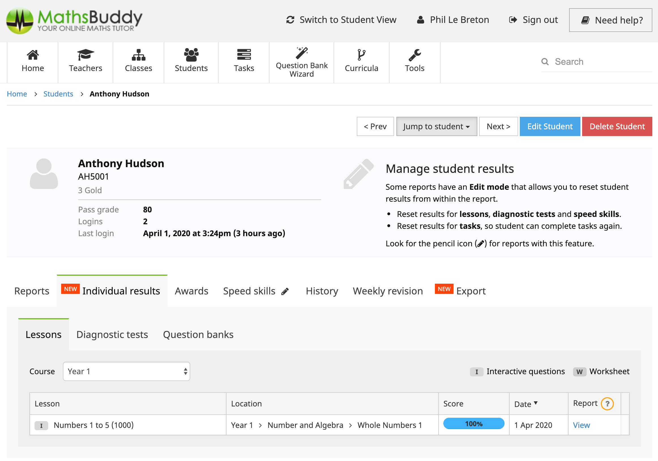Click View link for Numbers 1 to 5
658x461 pixels.
click(581, 425)
